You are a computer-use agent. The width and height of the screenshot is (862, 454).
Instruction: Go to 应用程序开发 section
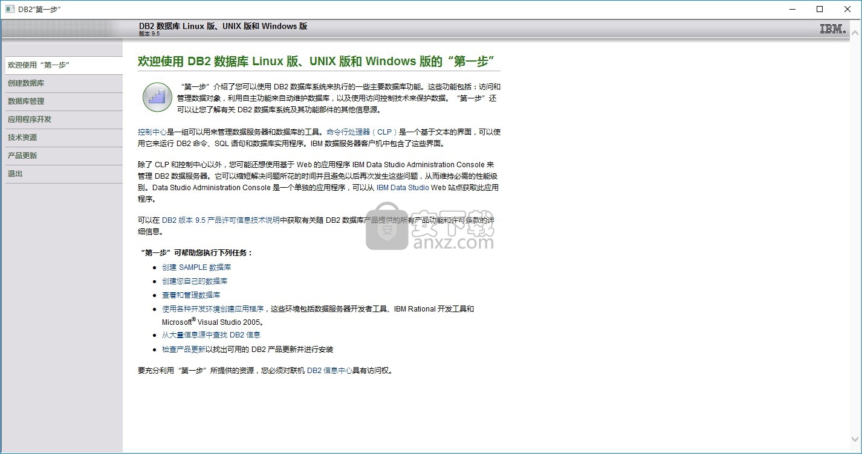pos(64,120)
